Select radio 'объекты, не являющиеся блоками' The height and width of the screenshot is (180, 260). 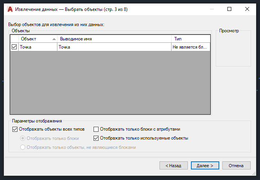(23, 147)
